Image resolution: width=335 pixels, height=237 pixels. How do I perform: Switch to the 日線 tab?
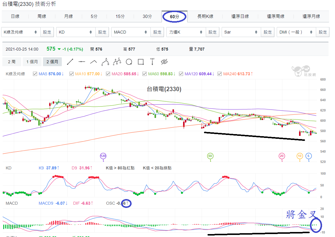click(x=15, y=16)
